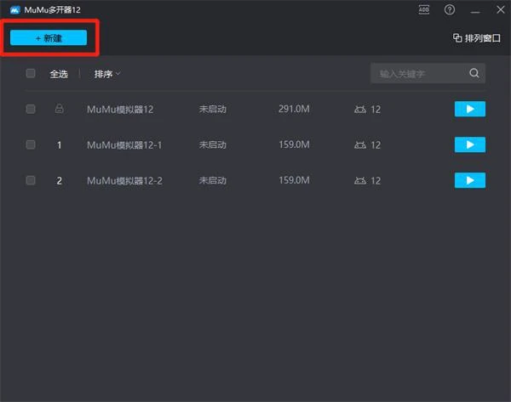
Task: Start the MuMu模拟器12 emulator with play button
Action: point(470,109)
